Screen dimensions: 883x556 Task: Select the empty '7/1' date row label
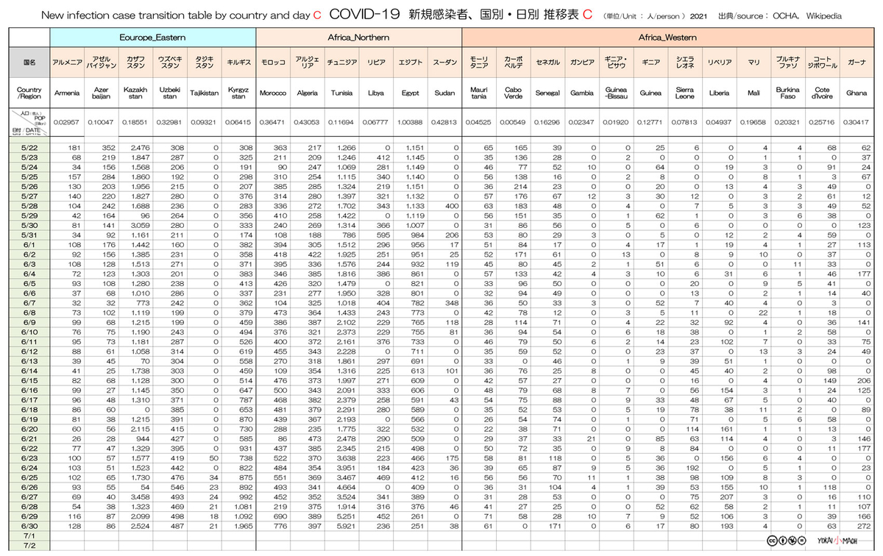pos(29,536)
